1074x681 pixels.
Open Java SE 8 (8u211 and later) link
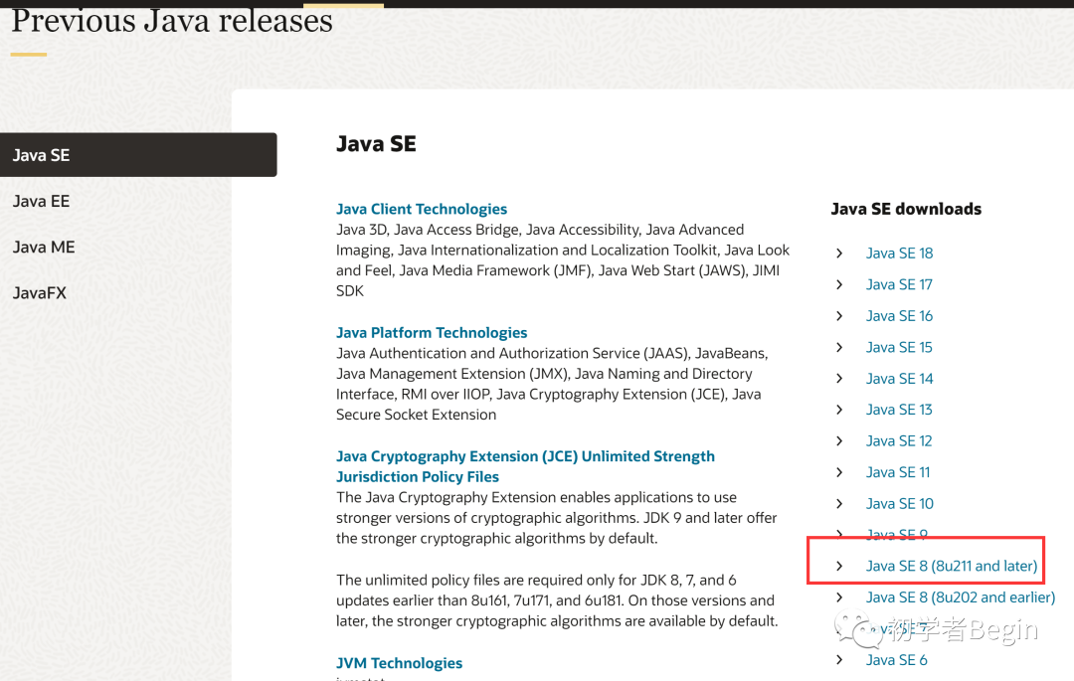952,566
